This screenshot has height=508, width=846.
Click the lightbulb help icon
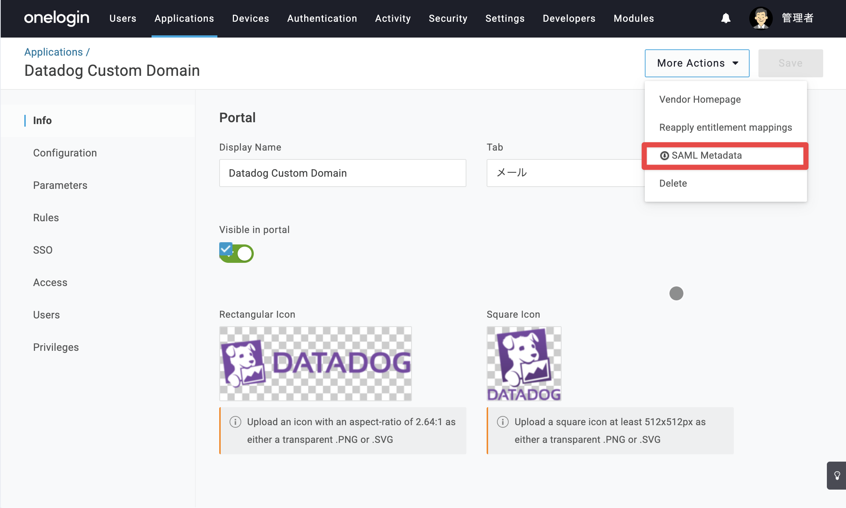click(x=837, y=476)
